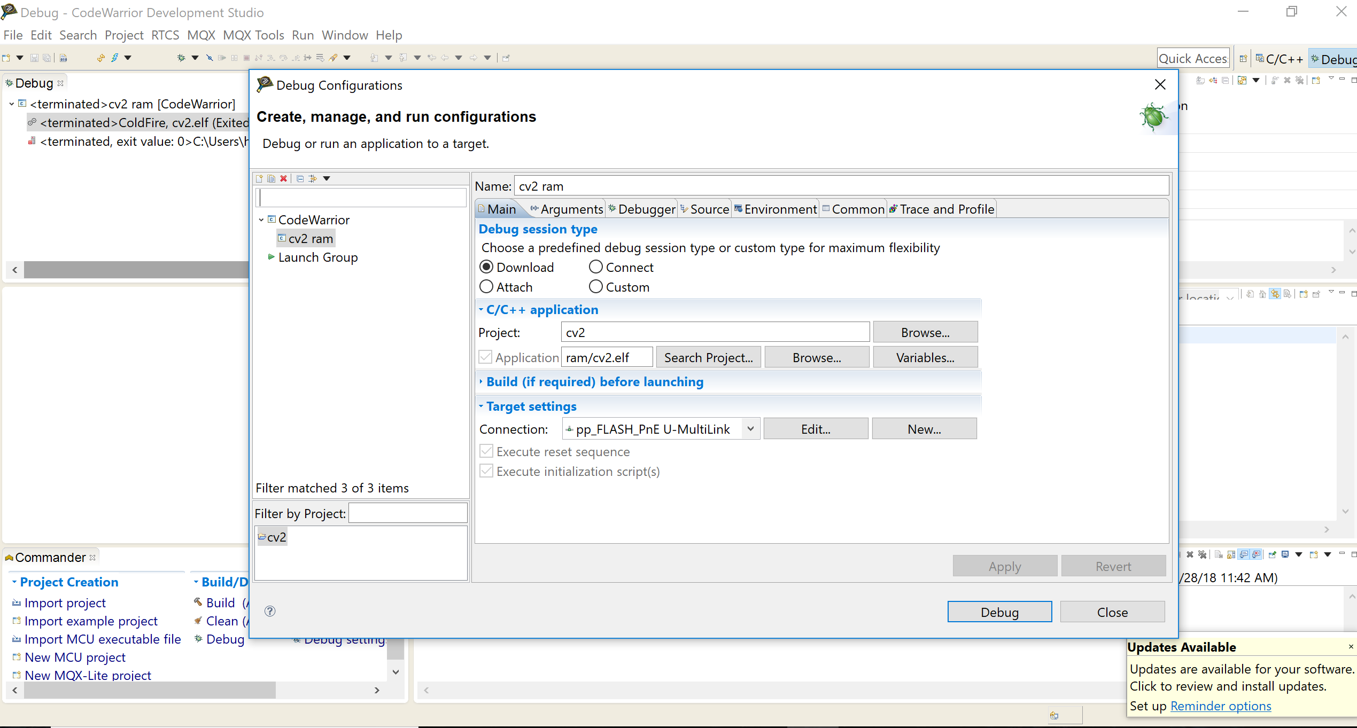Duplicate the selected launch configuration
1357x728 pixels.
pyautogui.click(x=272, y=178)
